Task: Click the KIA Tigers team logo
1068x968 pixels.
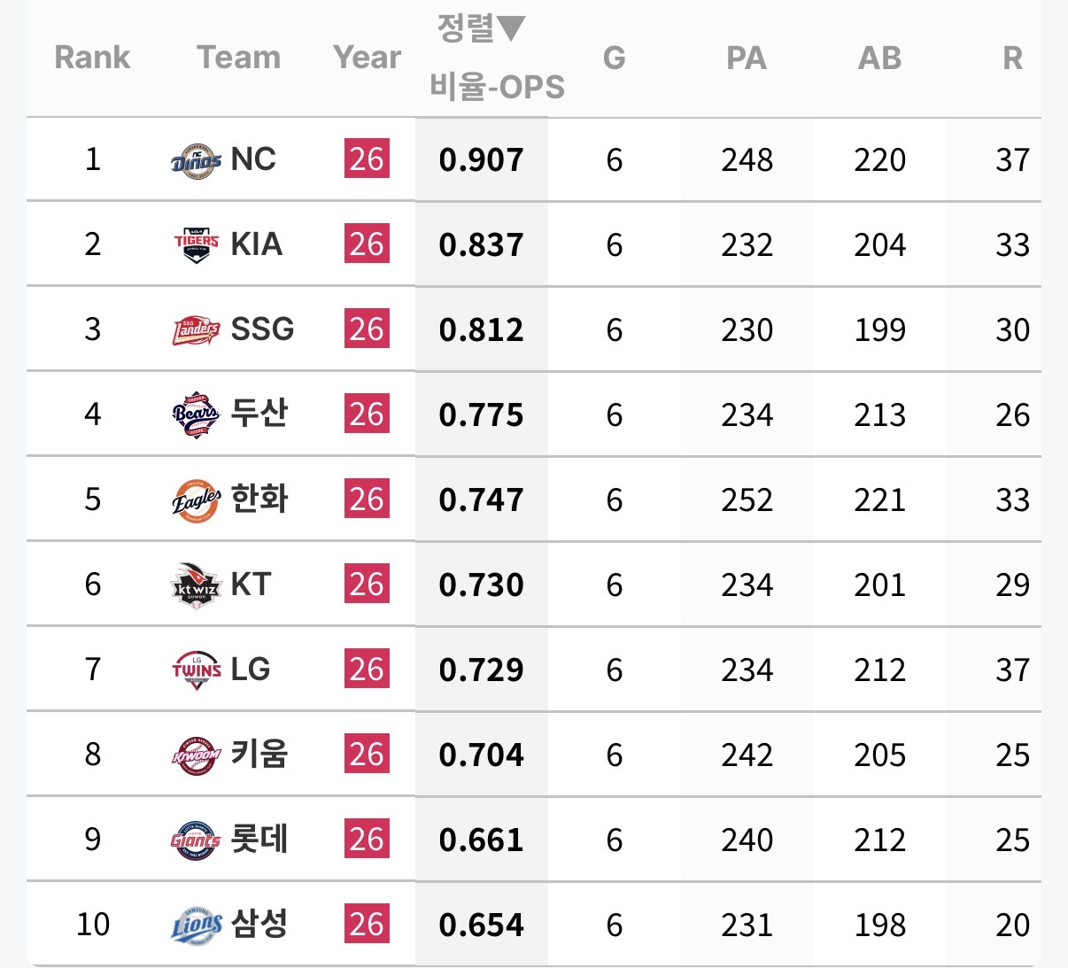Action: [x=196, y=244]
